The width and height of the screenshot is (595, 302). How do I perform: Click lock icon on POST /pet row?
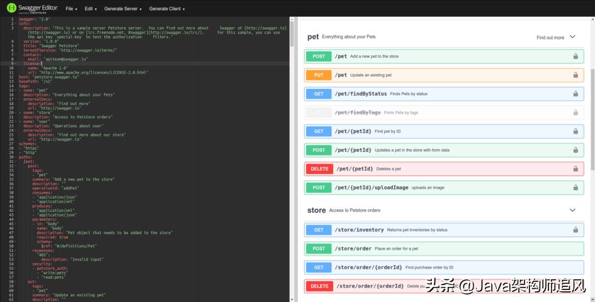pyautogui.click(x=575, y=57)
